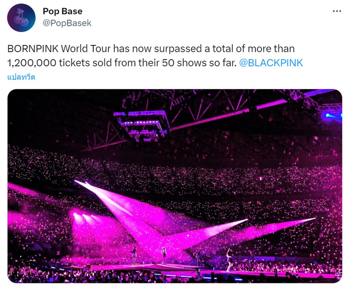Translate the tweet via แปลทวีต
The image size is (345, 289).
pyautogui.click(x=21, y=77)
